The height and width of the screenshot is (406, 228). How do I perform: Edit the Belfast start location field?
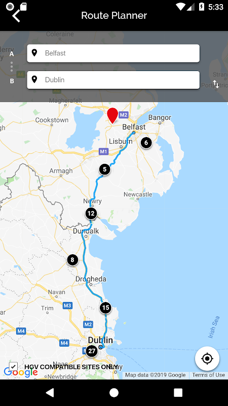click(113, 53)
